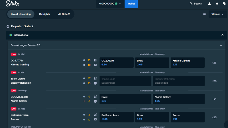Click the 0.00000000 balance amount
Image resolution: width=228 pixels, height=128 pixels.
(107, 4)
